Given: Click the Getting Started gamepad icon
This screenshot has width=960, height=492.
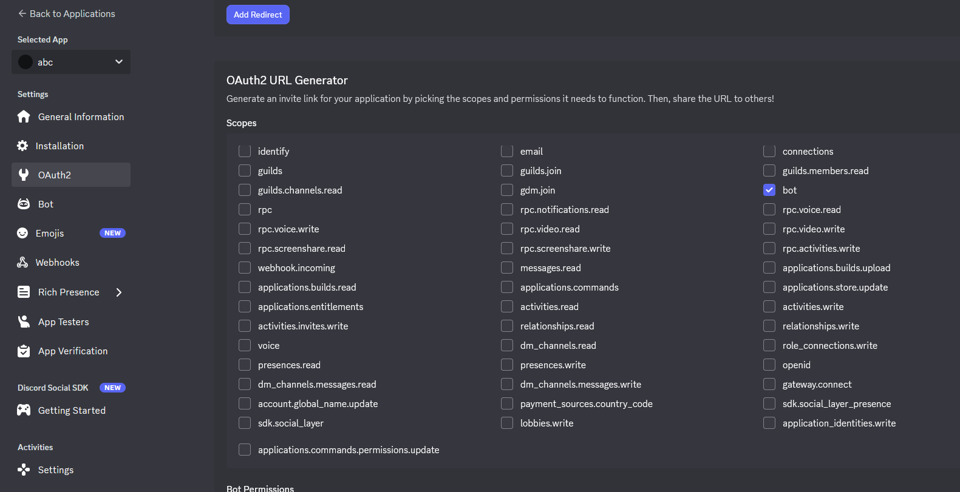Looking at the screenshot, I should [24, 410].
